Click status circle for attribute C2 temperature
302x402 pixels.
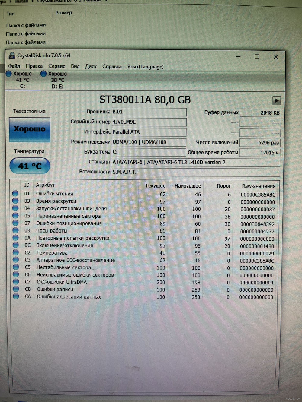pyautogui.click(x=15, y=252)
